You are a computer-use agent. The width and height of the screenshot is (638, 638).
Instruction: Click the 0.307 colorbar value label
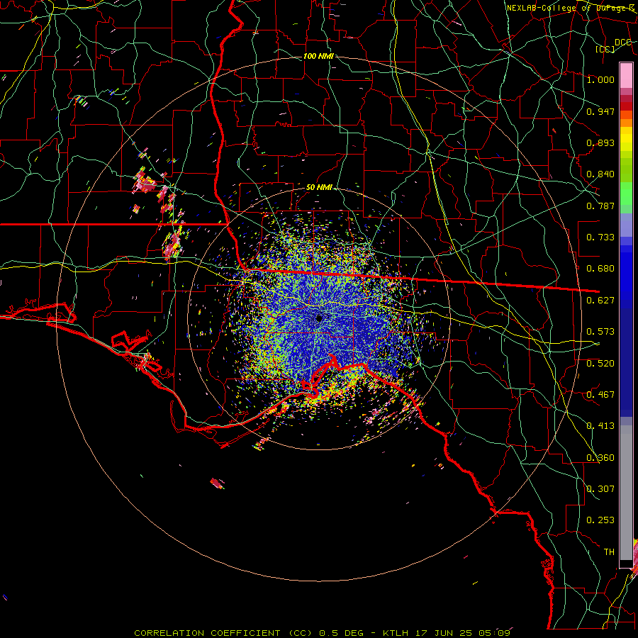[600, 489]
